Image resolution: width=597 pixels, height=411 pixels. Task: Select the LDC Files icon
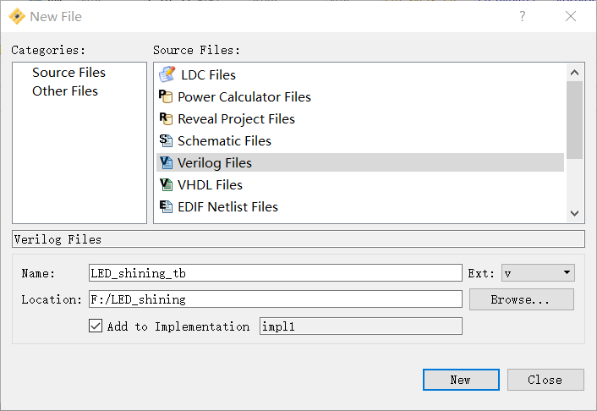tap(167, 74)
